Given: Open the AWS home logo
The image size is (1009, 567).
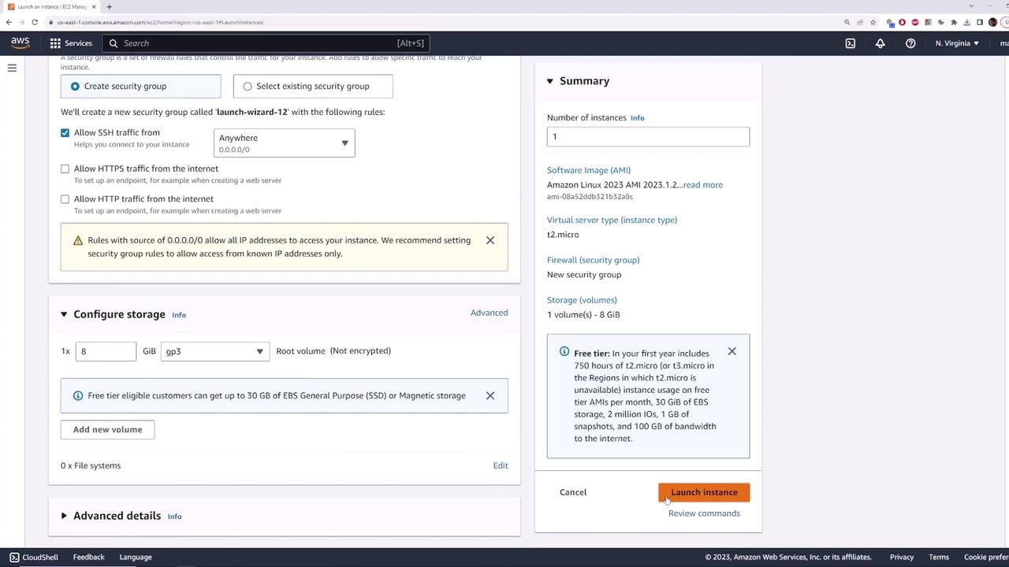Looking at the screenshot, I should point(20,43).
